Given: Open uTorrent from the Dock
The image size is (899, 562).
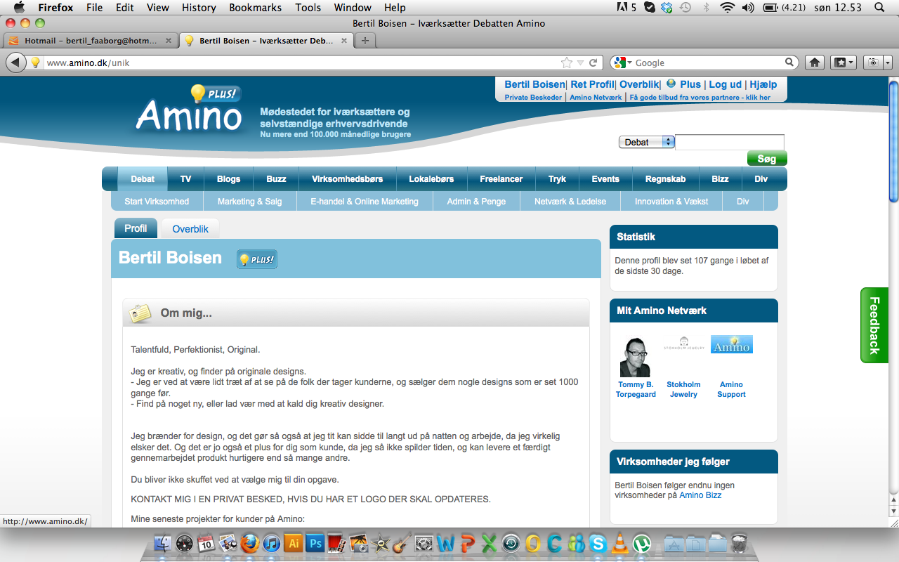Looking at the screenshot, I should [x=641, y=543].
